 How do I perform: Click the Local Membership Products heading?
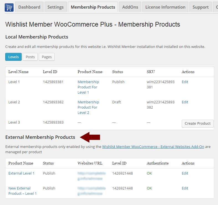coord(37,37)
